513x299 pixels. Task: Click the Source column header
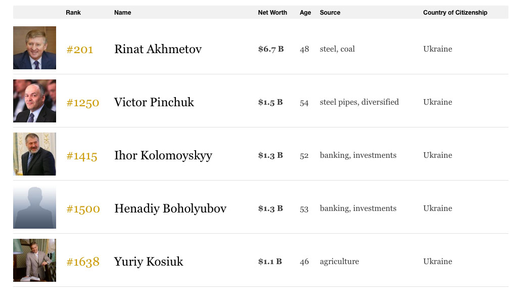pos(330,13)
